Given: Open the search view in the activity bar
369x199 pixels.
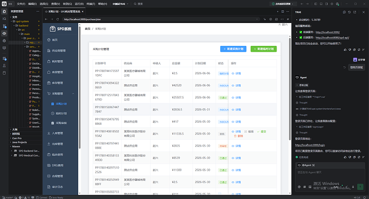Looking at the screenshot, I should point(4,19).
